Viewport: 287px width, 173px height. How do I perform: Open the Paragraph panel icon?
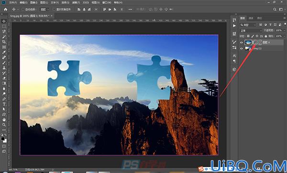coord(234,61)
